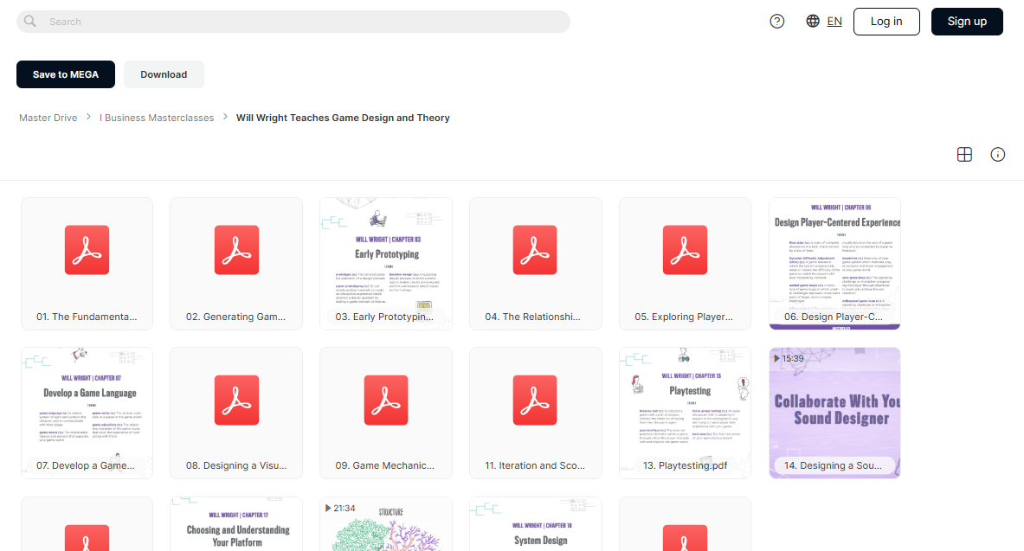This screenshot has width=1024, height=551.
Task: Click the search magnifier icon
Action: pyautogui.click(x=30, y=22)
